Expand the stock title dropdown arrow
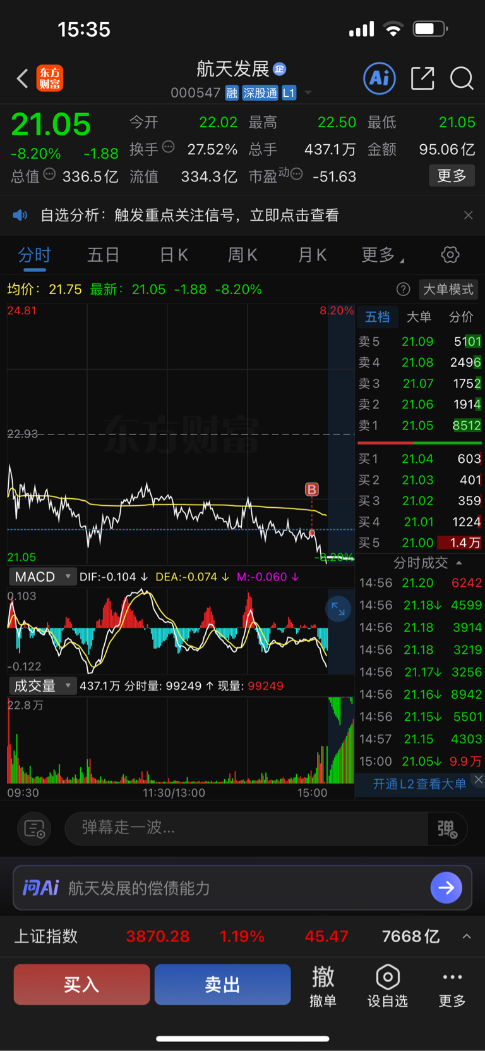This screenshot has height=1051, width=485. point(308,93)
